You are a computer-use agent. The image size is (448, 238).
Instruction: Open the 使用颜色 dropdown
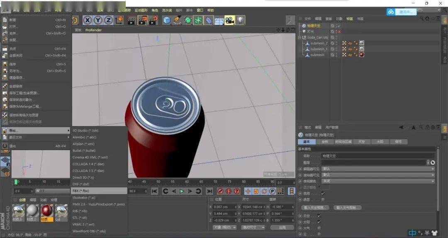pos(378,181)
